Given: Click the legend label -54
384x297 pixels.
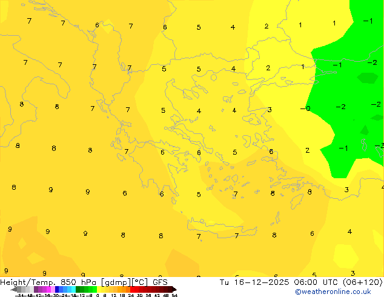Looking at the screenshot, I should point(20,295).
